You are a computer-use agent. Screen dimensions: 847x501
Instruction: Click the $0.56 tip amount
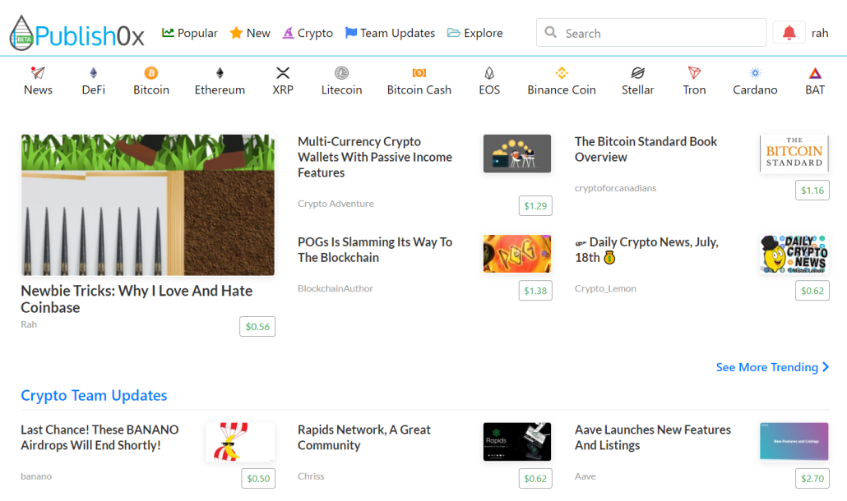point(257,326)
